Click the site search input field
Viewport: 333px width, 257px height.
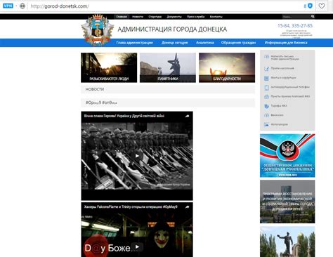pos(296,17)
